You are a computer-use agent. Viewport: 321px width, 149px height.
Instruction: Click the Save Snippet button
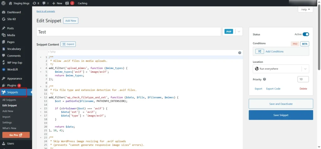point(281,115)
